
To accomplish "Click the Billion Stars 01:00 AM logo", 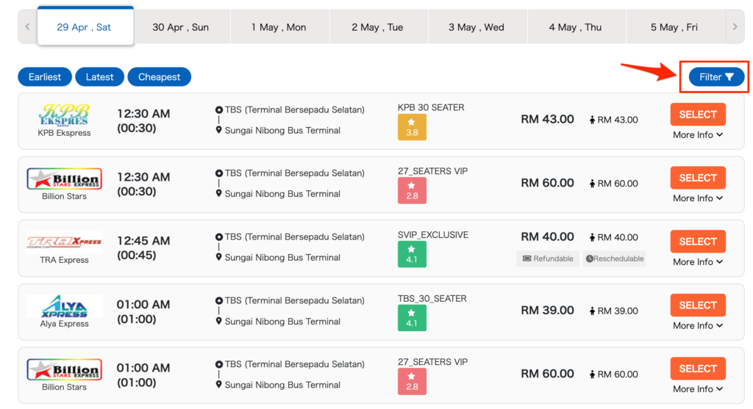I will tap(64, 370).
